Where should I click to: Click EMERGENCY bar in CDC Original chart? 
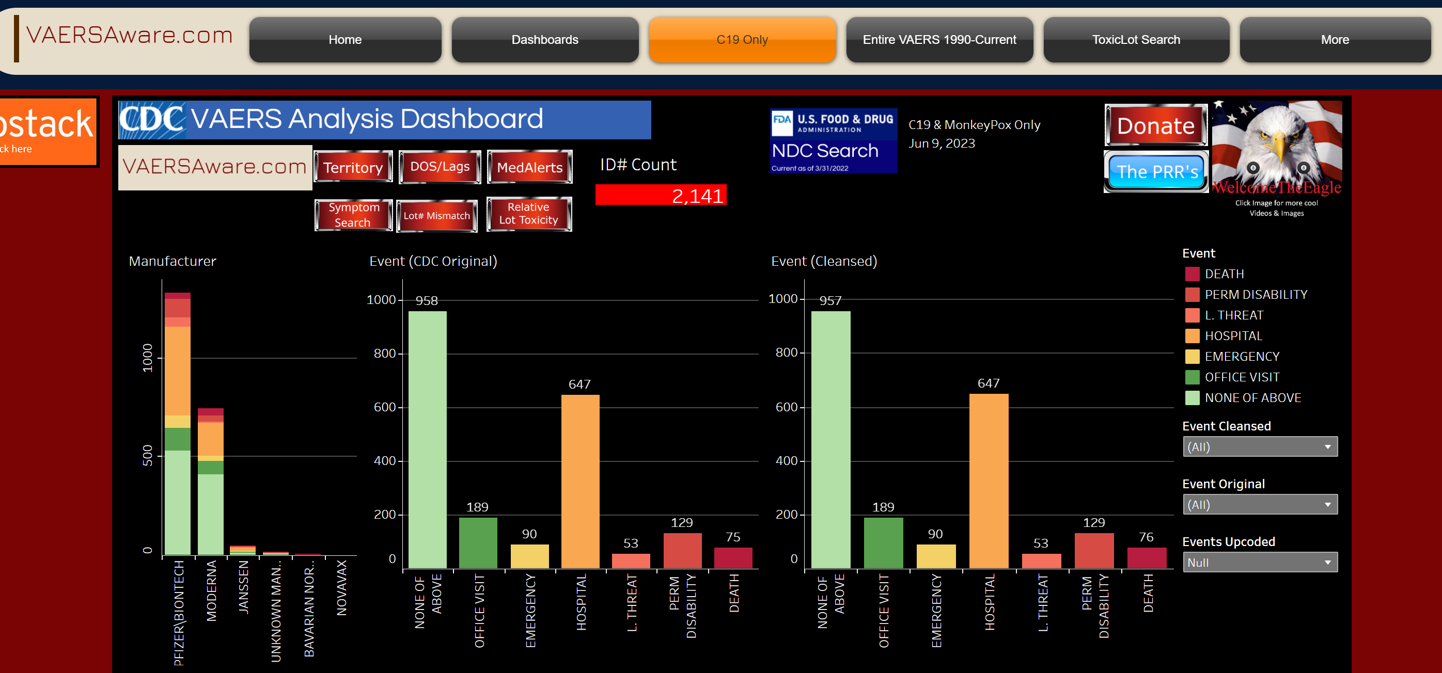coord(529,557)
